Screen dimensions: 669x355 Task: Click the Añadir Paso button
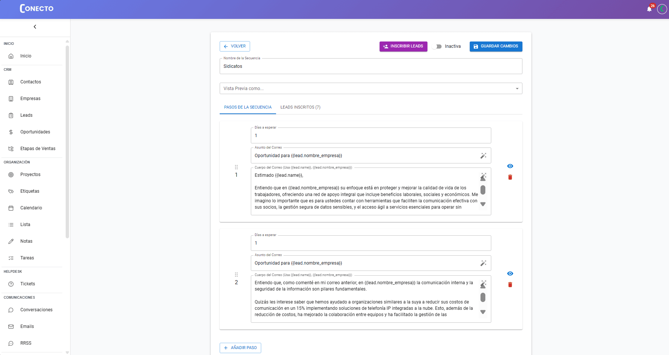coord(240,348)
